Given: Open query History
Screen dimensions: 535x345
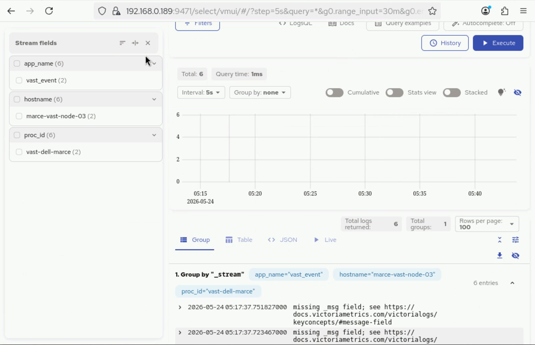Looking at the screenshot, I should [x=445, y=43].
